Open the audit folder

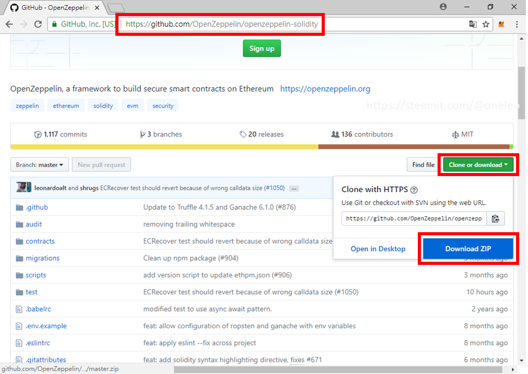pyautogui.click(x=34, y=224)
